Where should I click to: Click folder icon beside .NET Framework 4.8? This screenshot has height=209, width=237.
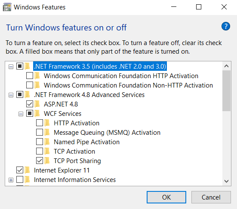coord(28,94)
